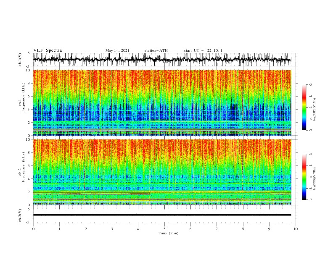Click the "Time (min)" x-axis title

click(x=168, y=233)
